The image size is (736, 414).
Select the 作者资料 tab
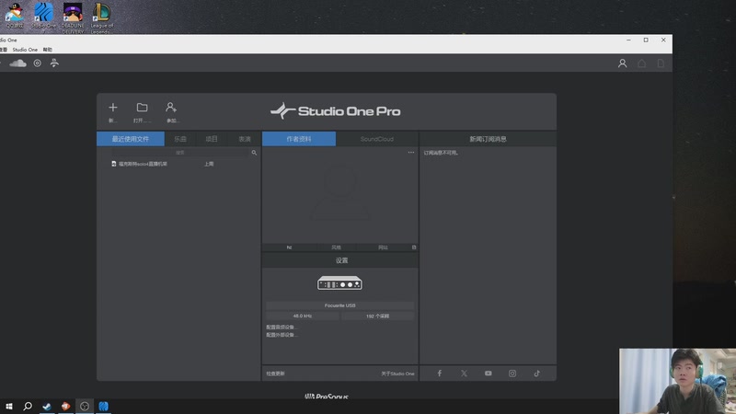tap(299, 139)
